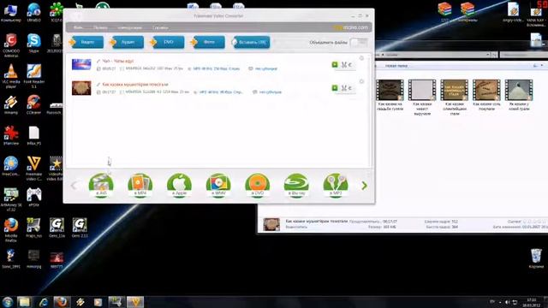
Task: Remove the first video from the list
Action: 361,58
